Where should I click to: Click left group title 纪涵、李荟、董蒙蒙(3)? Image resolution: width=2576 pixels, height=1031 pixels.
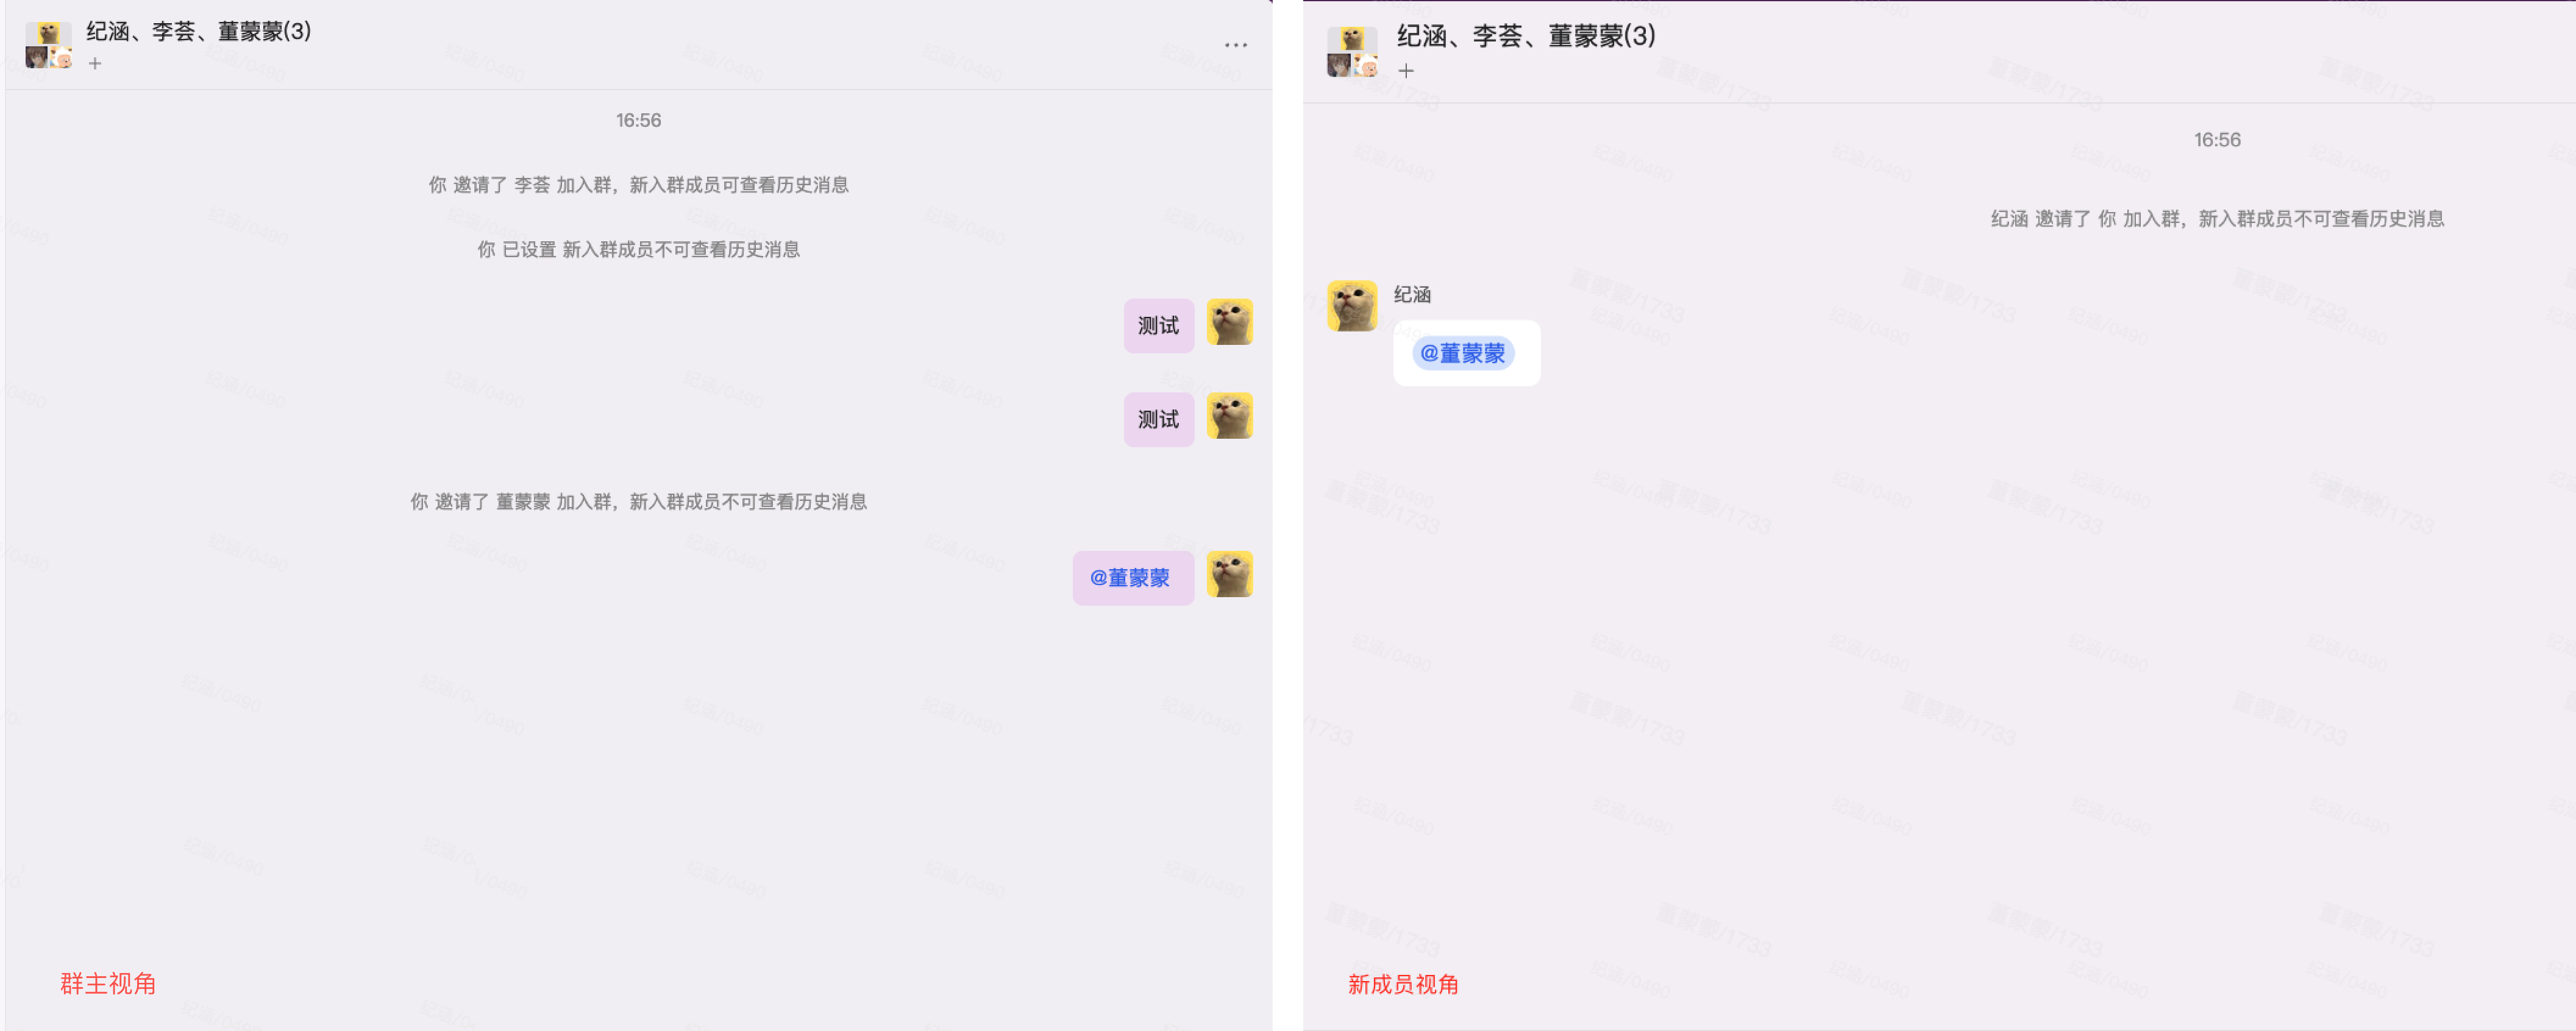click(199, 31)
